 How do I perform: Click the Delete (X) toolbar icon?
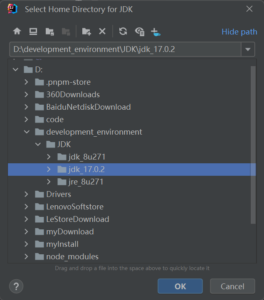coord(102,32)
